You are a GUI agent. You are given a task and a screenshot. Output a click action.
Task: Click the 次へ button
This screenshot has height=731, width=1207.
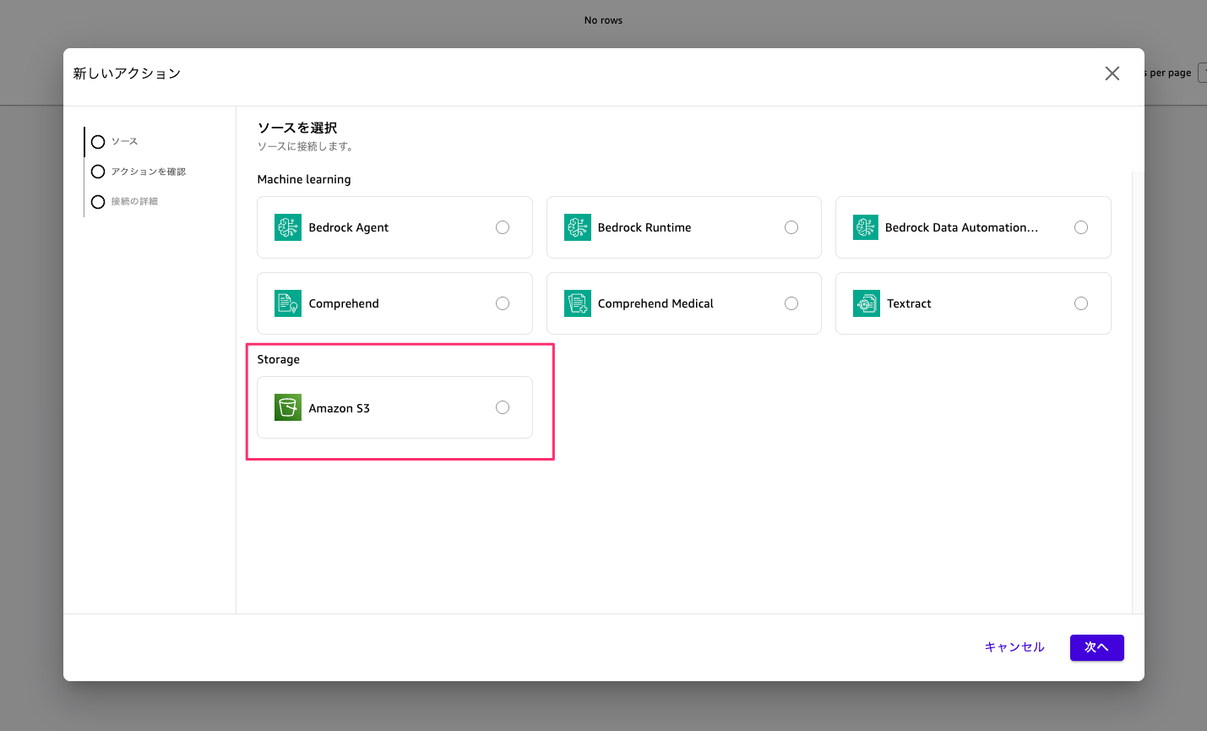tap(1096, 647)
